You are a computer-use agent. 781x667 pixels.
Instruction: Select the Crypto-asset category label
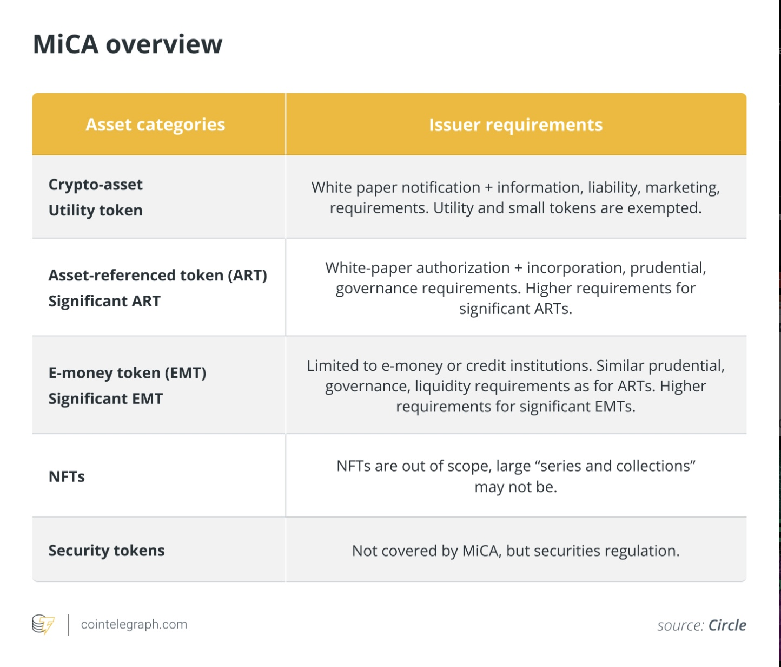[96, 185]
